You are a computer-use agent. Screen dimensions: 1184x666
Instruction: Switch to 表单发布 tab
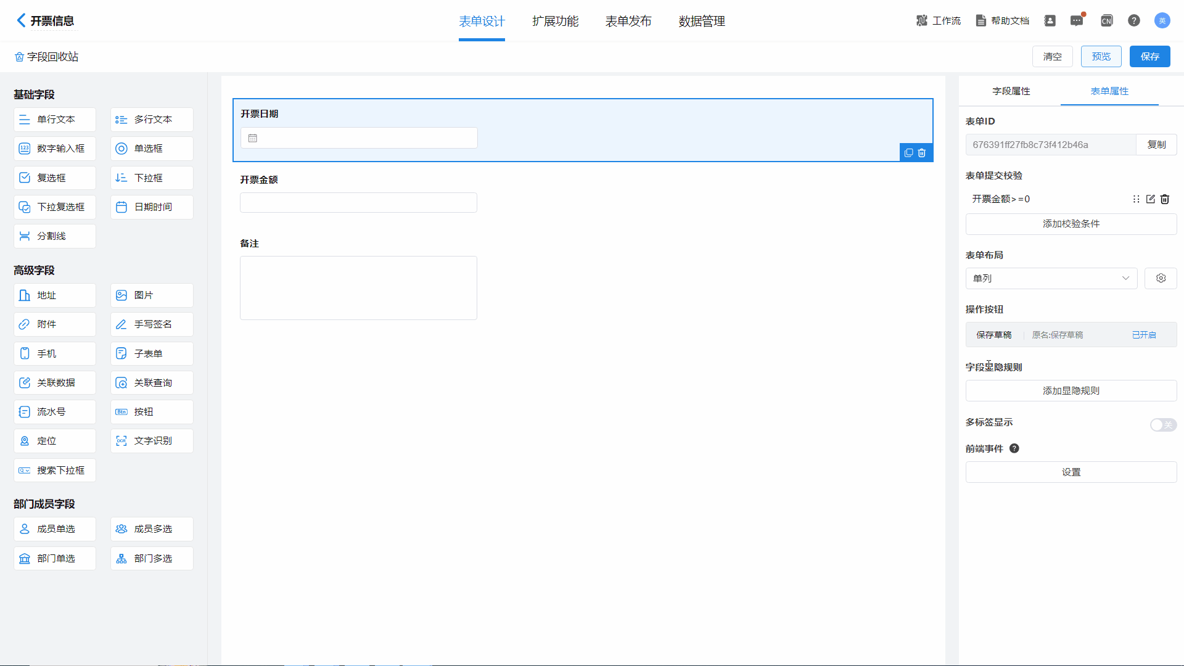click(628, 22)
